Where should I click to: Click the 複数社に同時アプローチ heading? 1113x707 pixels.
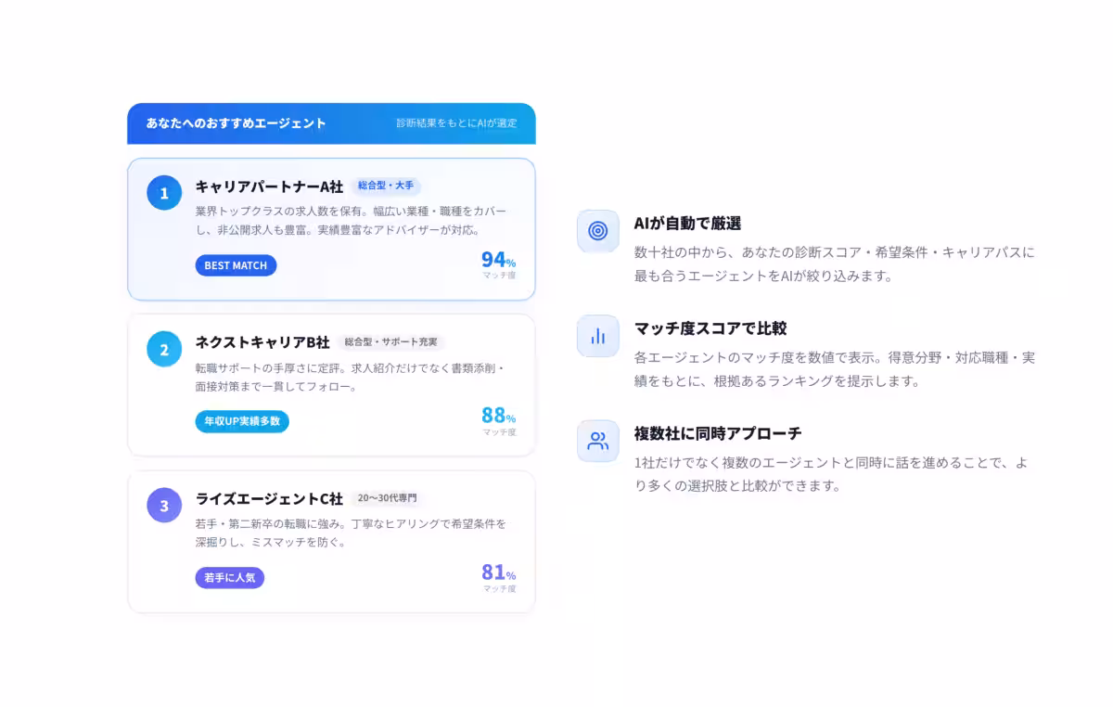tap(718, 433)
